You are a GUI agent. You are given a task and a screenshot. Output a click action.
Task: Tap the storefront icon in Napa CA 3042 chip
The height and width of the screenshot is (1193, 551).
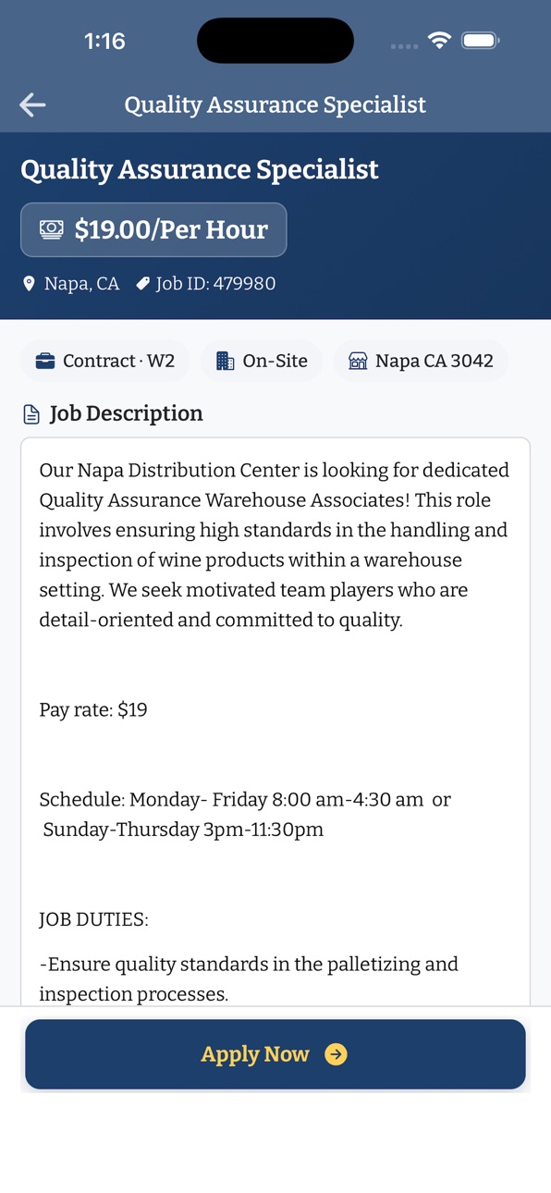(x=358, y=361)
